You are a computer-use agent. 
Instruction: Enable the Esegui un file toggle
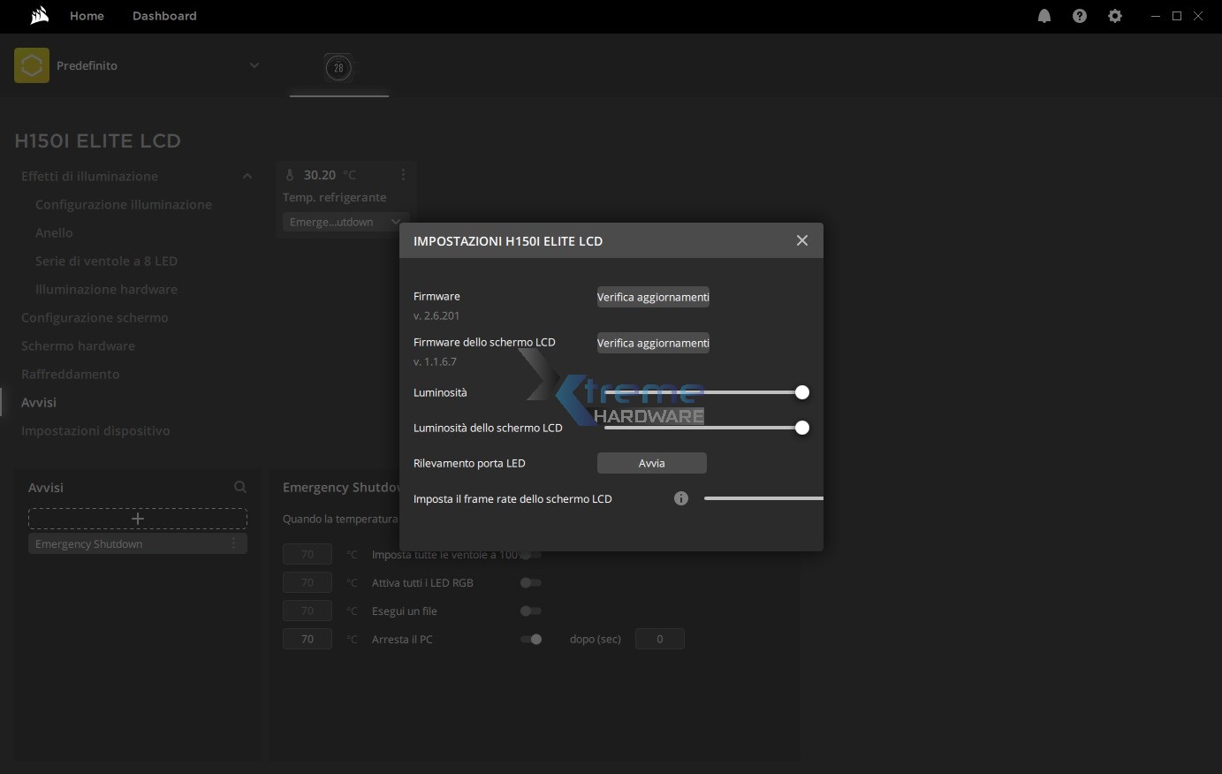coord(531,611)
